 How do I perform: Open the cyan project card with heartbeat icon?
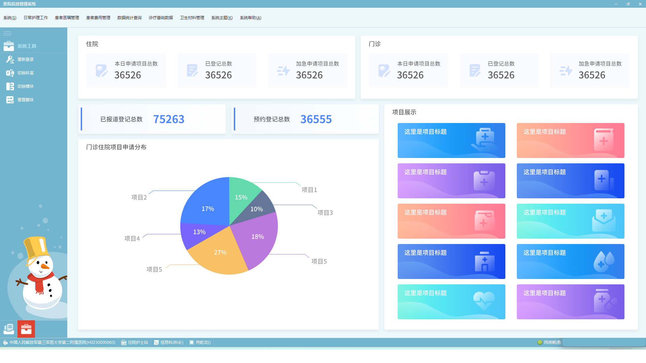click(451, 302)
